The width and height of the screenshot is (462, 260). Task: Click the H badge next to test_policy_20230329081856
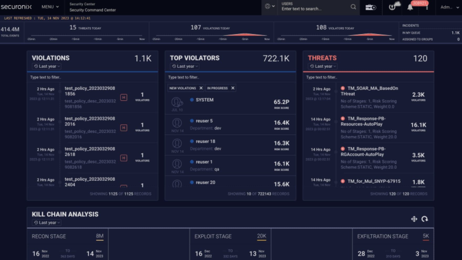click(123, 97)
